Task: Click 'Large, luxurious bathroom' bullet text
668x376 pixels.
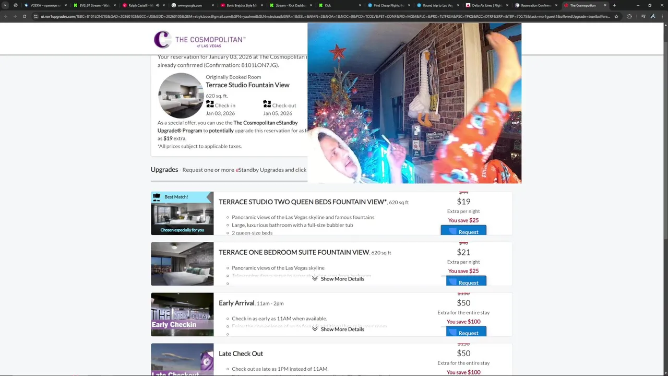Action: point(292,225)
